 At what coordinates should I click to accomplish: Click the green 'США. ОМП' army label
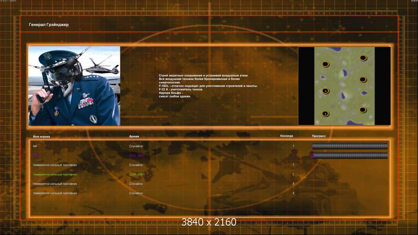[x=137, y=174]
